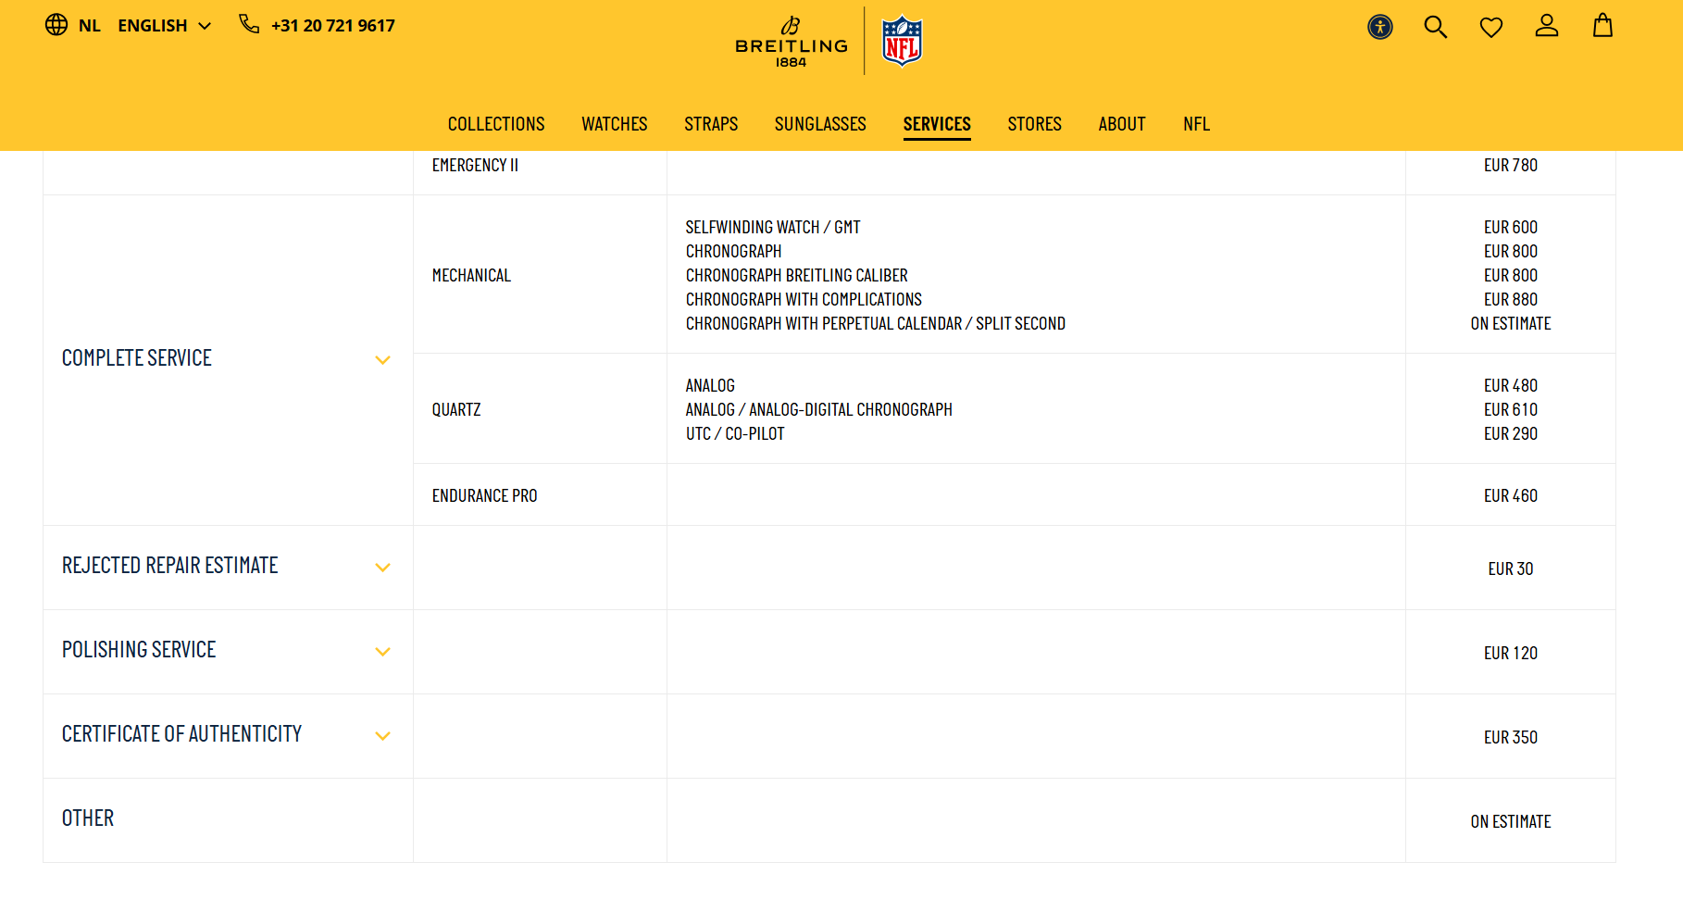Open the user account icon

1546,26
